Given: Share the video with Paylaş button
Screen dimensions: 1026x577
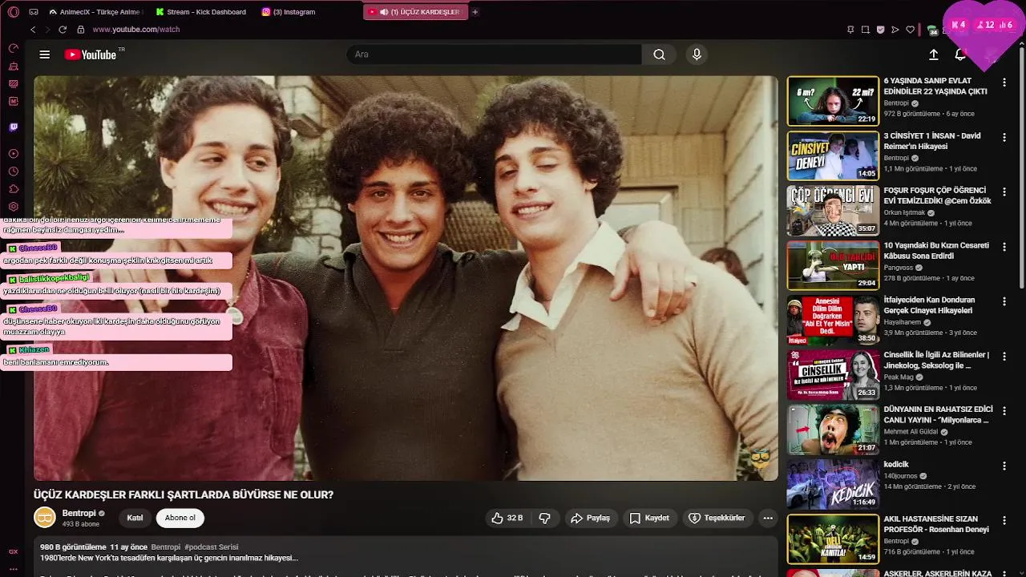Looking at the screenshot, I should 590,518.
